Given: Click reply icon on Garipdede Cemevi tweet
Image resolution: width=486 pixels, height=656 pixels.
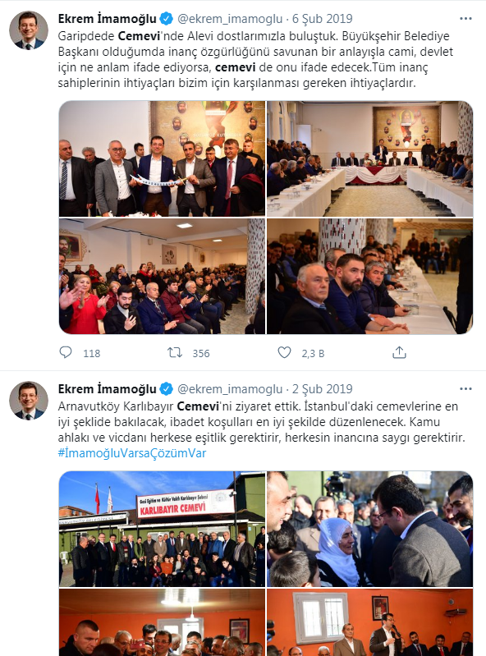Looking at the screenshot, I should (x=66, y=353).
